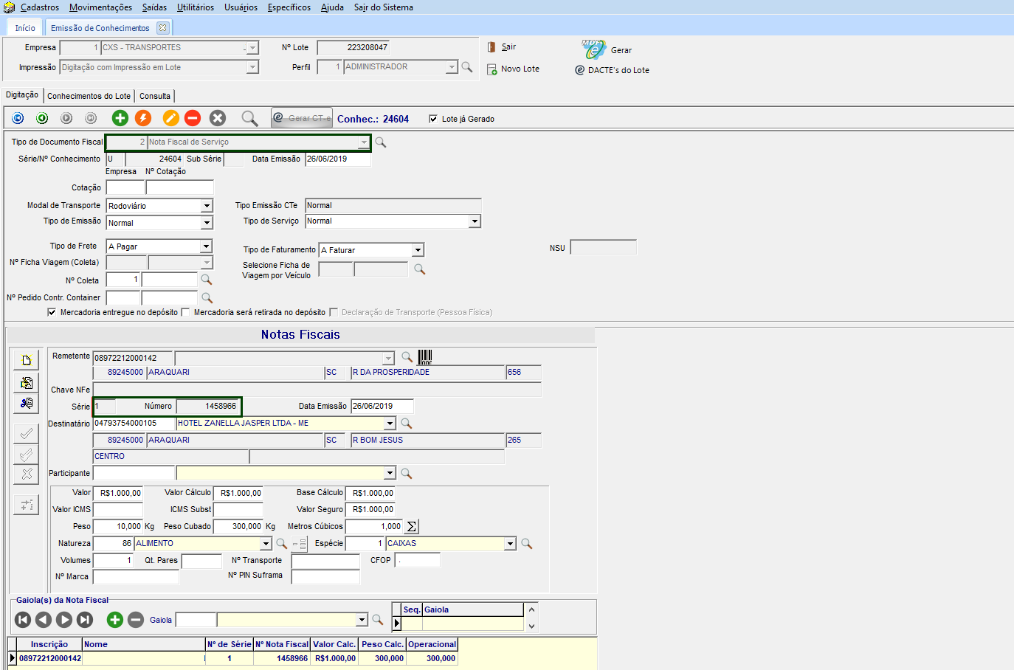Click the yellow pencil edit icon
Viewport: 1014px width, 670px height.
pyautogui.click(x=170, y=118)
